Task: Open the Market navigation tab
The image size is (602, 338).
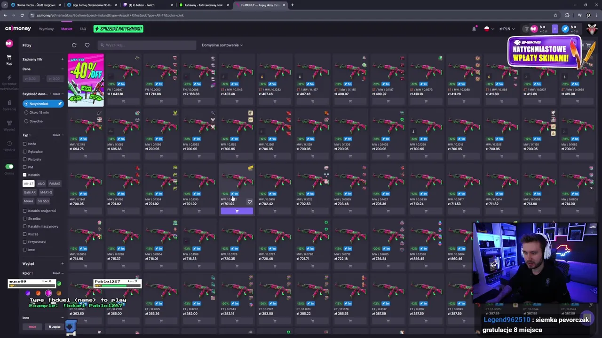Action: click(x=66, y=29)
